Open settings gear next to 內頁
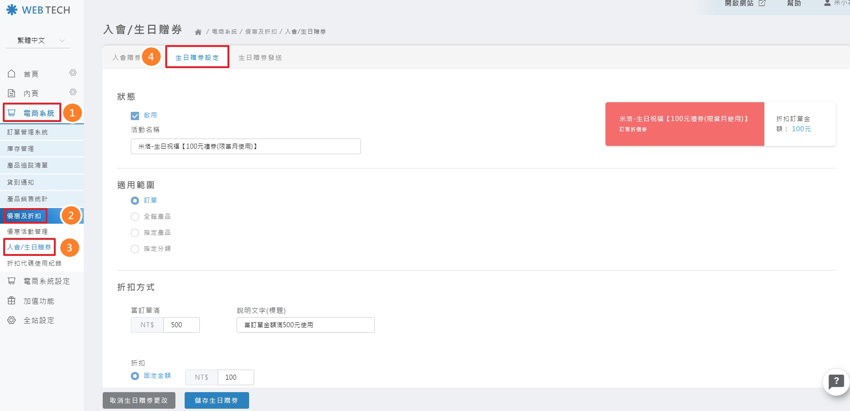850x411 pixels. click(73, 92)
